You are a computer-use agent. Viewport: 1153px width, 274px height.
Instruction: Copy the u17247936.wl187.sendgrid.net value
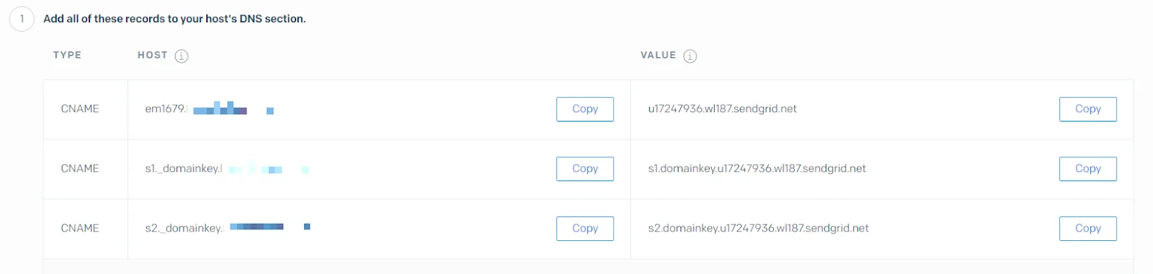click(1088, 109)
